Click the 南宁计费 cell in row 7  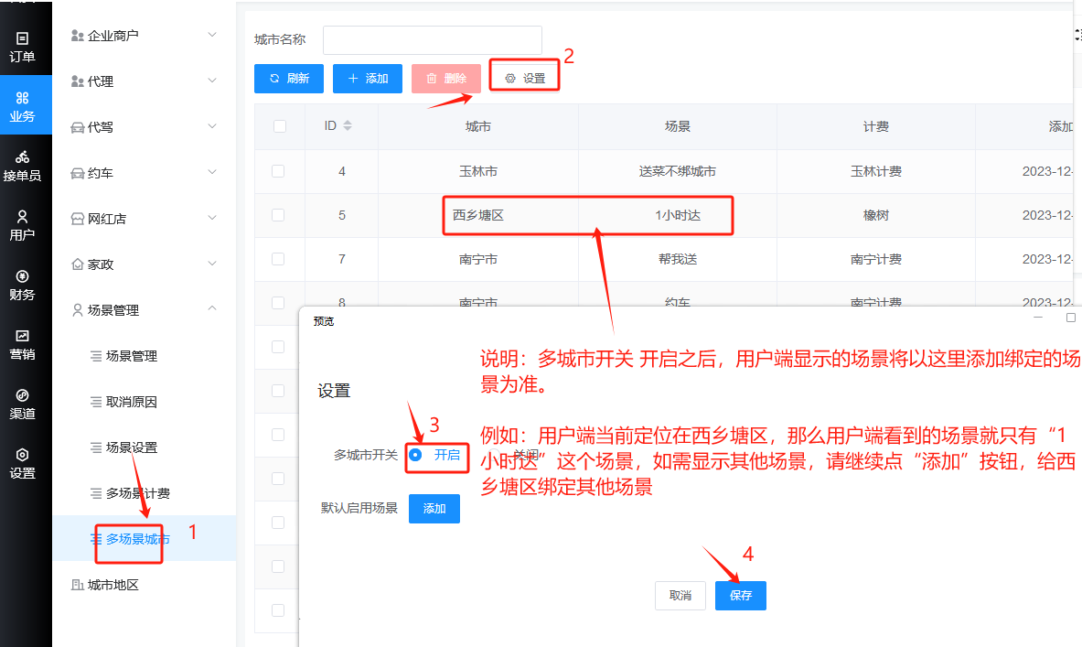tap(875, 259)
